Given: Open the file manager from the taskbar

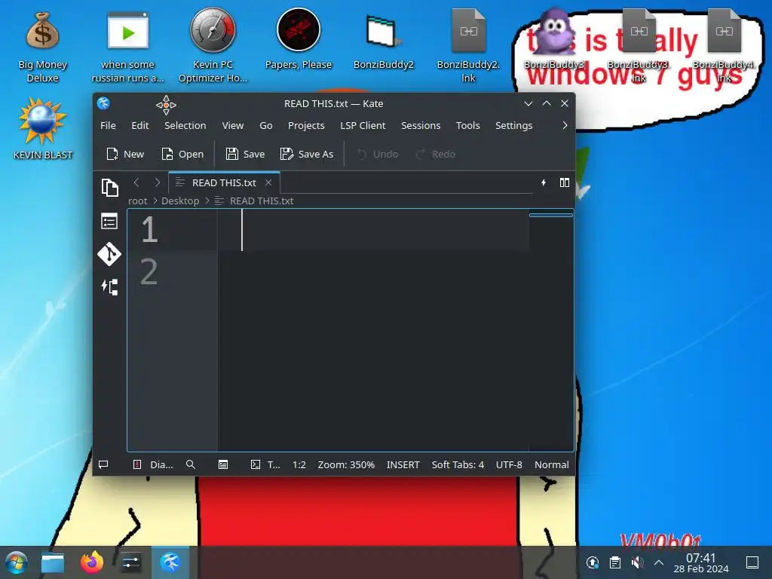Looking at the screenshot, I should pos(53,562).
